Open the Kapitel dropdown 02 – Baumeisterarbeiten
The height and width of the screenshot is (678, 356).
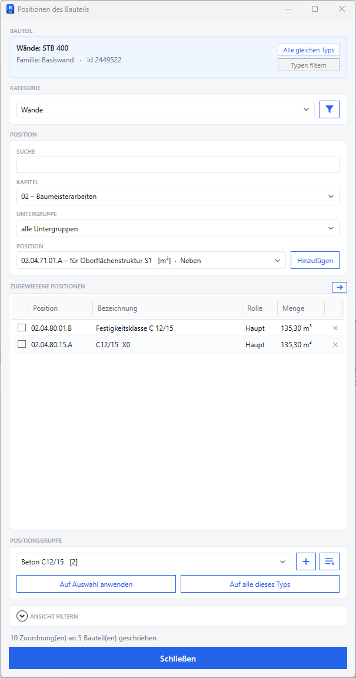[178, 197]
